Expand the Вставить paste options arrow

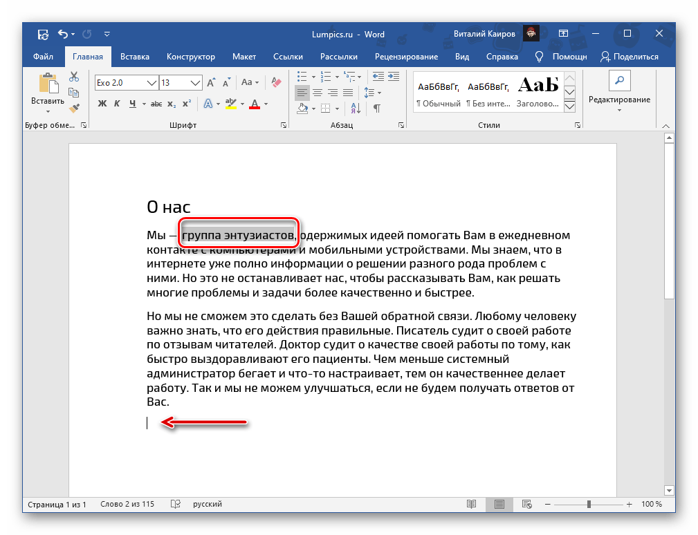coord(48,111)
